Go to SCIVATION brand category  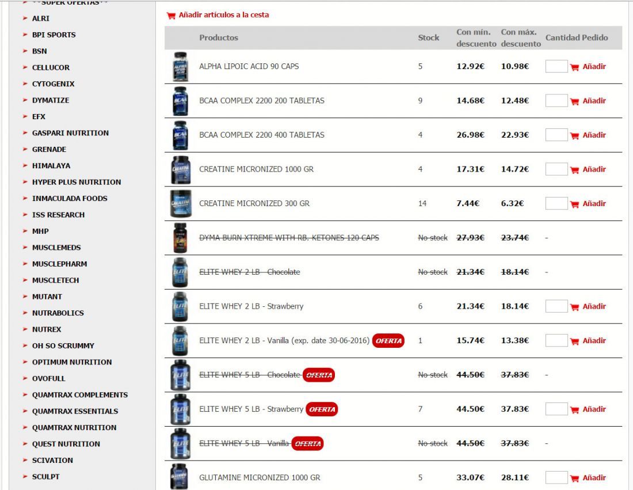click(x=53, y=460)
